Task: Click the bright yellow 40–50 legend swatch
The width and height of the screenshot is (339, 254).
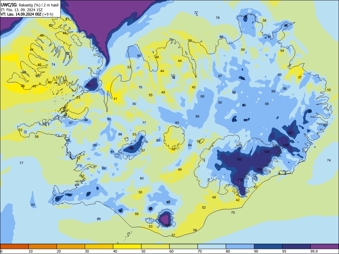Action: (127, 247)
